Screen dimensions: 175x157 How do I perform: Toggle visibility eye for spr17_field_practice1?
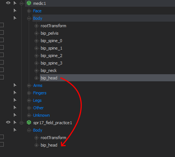coord(8,122)
